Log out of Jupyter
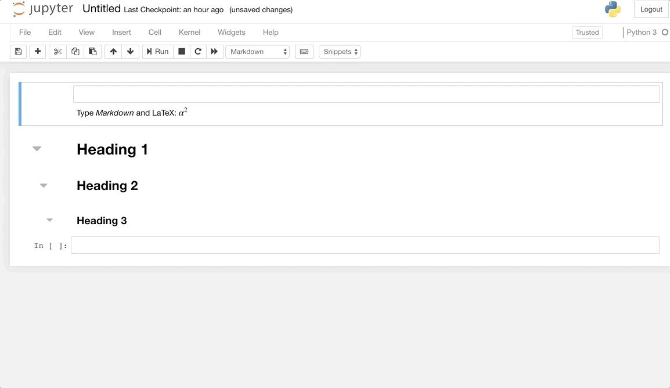 pyautogui.click(x=651, y=9)
